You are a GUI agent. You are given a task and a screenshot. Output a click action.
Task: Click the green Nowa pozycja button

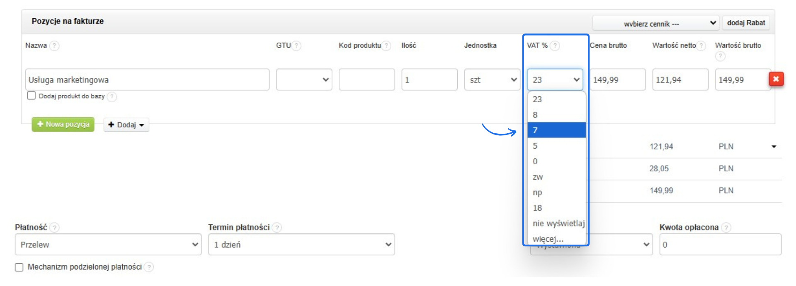(x=63, y=124)
